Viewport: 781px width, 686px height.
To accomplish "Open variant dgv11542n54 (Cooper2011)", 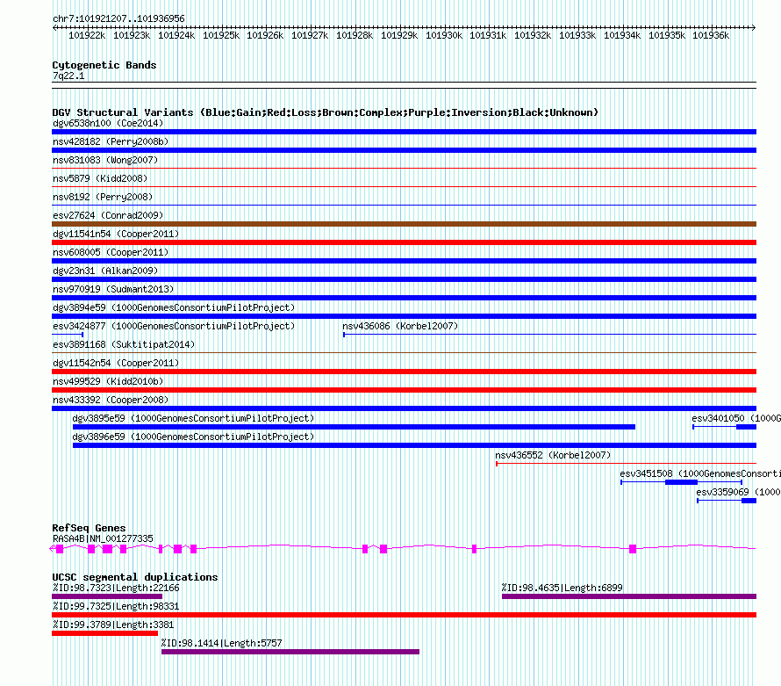I will tap(116, 363).
